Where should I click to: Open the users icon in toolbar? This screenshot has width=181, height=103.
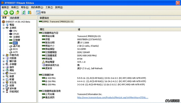(x=29, y=12)
